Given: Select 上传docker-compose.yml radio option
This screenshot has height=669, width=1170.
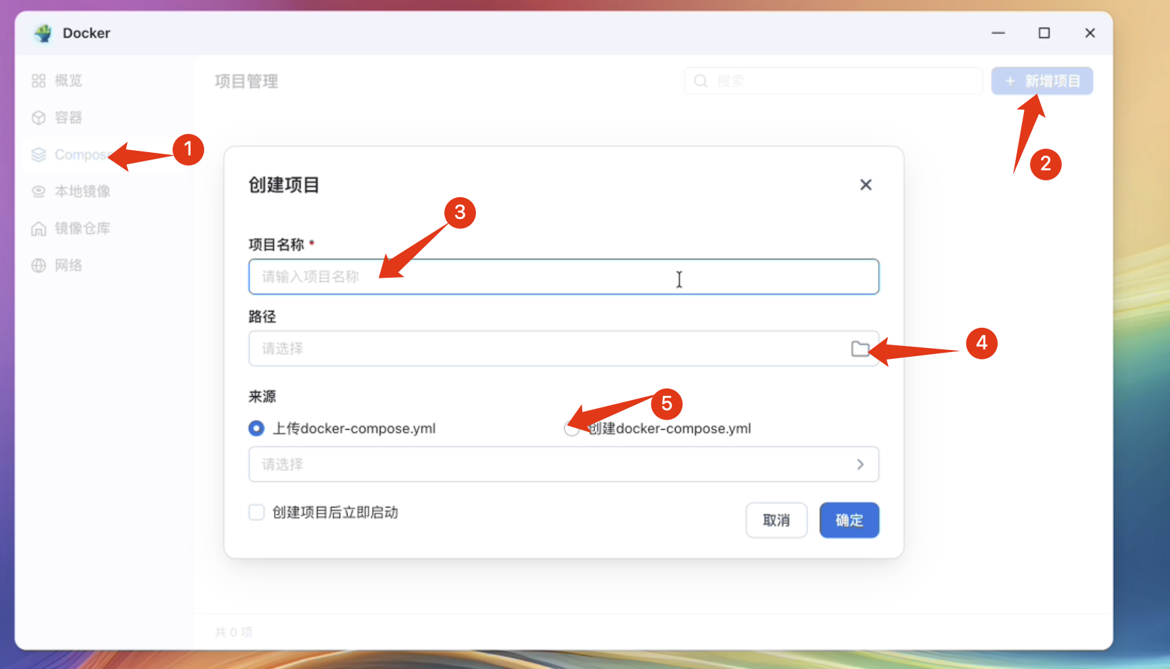Looking at the screenshot, I should click(x=256, y=428).
